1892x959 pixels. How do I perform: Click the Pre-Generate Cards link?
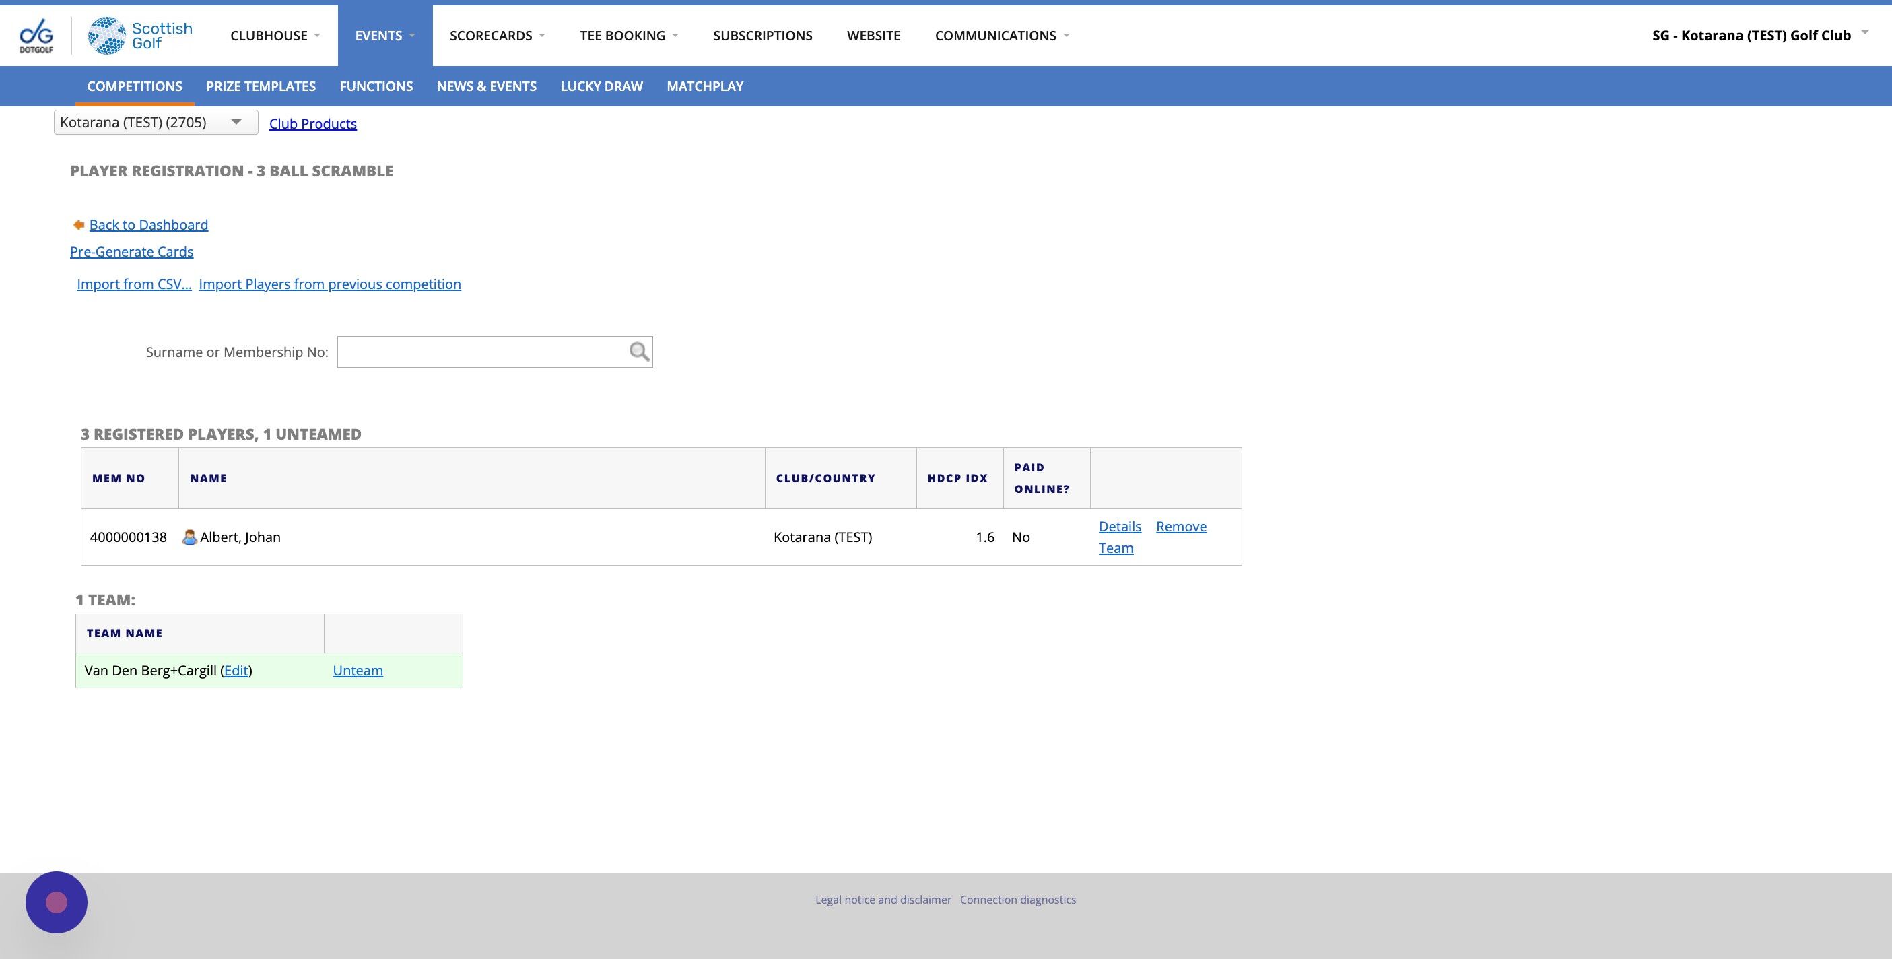(131, 251)
